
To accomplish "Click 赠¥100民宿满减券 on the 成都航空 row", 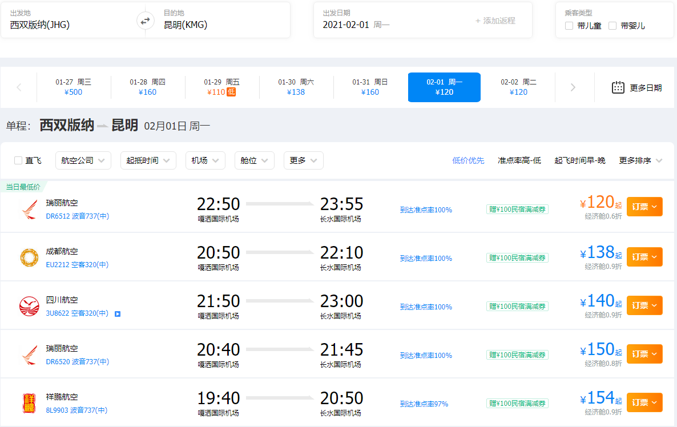I will coord(517,258).
